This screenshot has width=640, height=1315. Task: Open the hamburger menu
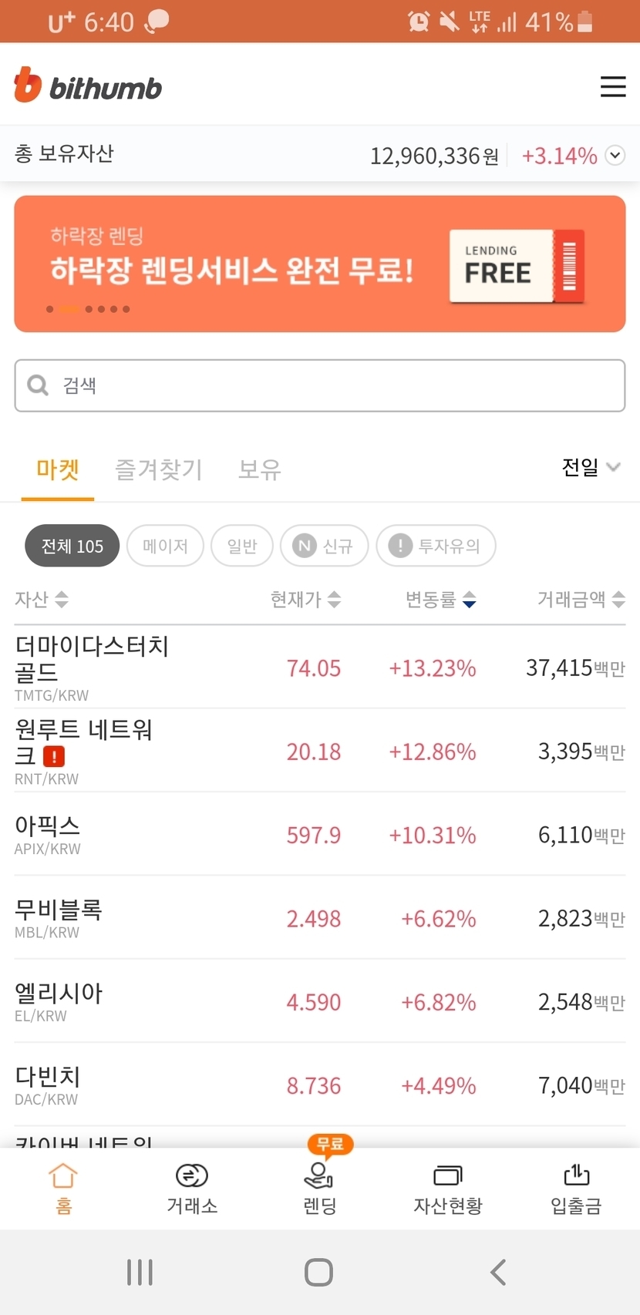point(612,86)
